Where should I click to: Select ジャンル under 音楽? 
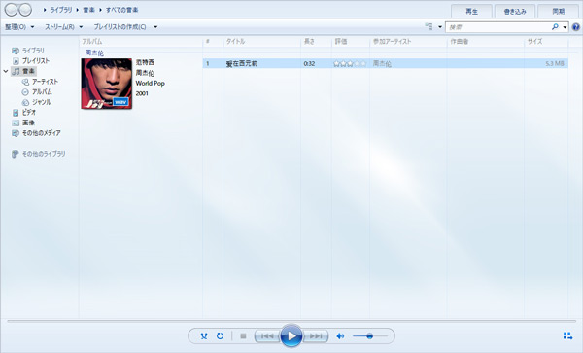pyautogui.click(x=42, y=102)
